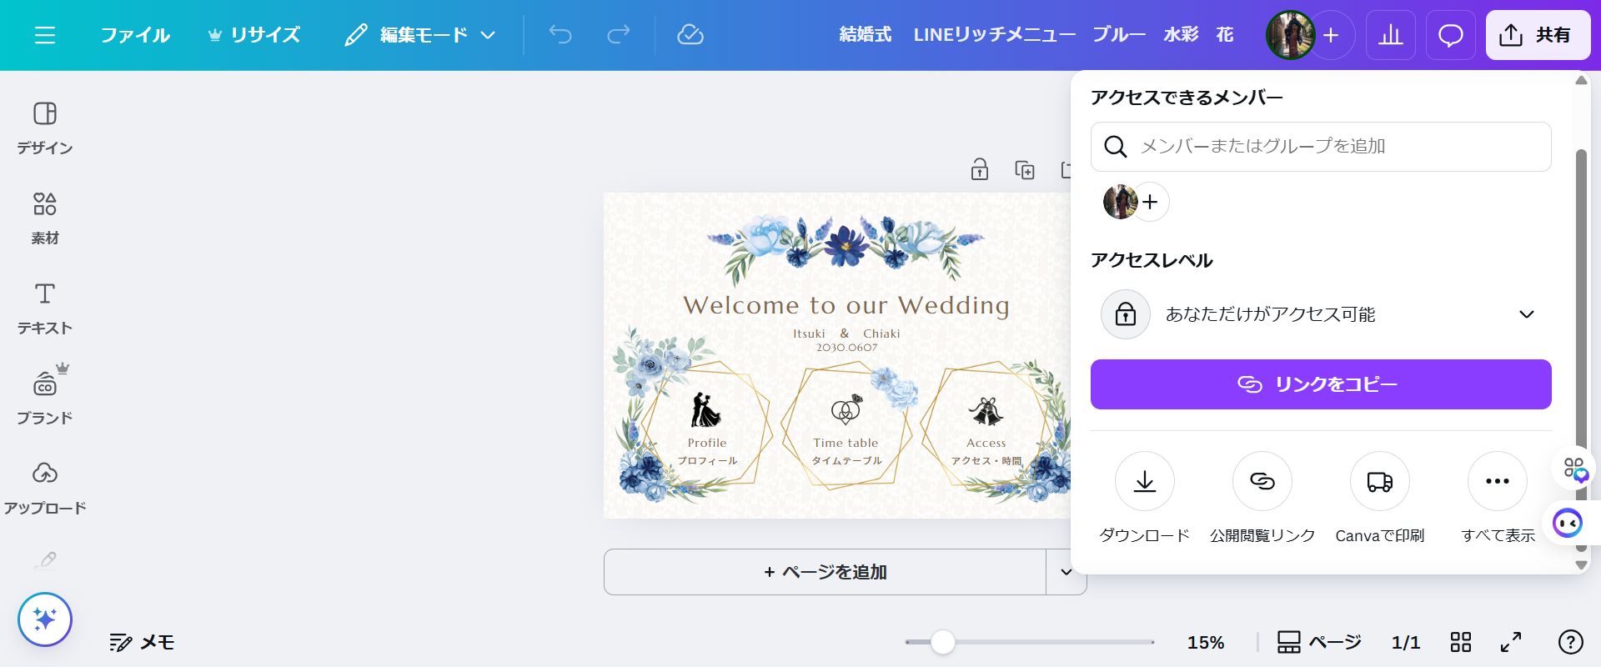
Task: Open the hamburger main menu
Action: click(x=45, y=35)
